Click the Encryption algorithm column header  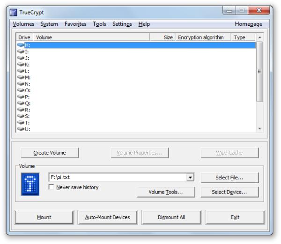click(x=203, y=37)
